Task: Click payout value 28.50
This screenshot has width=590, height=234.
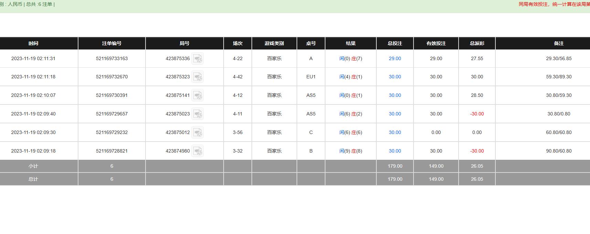Action: 477,95
